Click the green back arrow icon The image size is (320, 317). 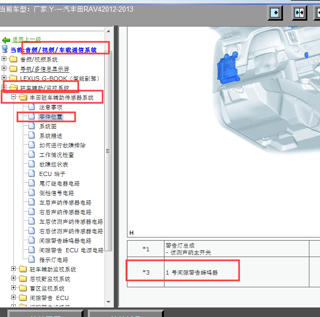click(x=6, y=40)
